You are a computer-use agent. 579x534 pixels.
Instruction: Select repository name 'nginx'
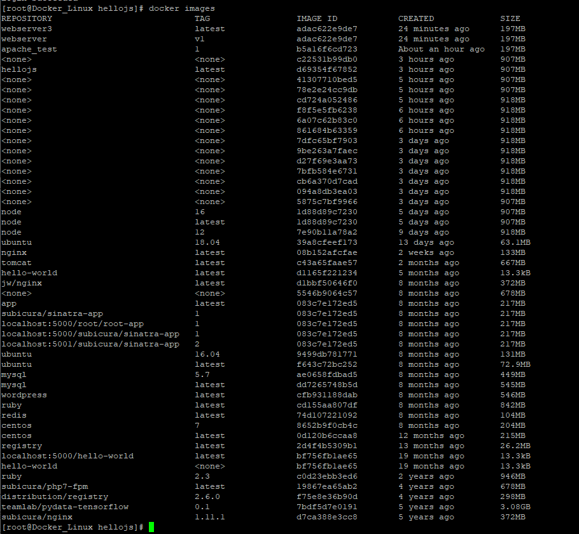(x=14, y=253)
